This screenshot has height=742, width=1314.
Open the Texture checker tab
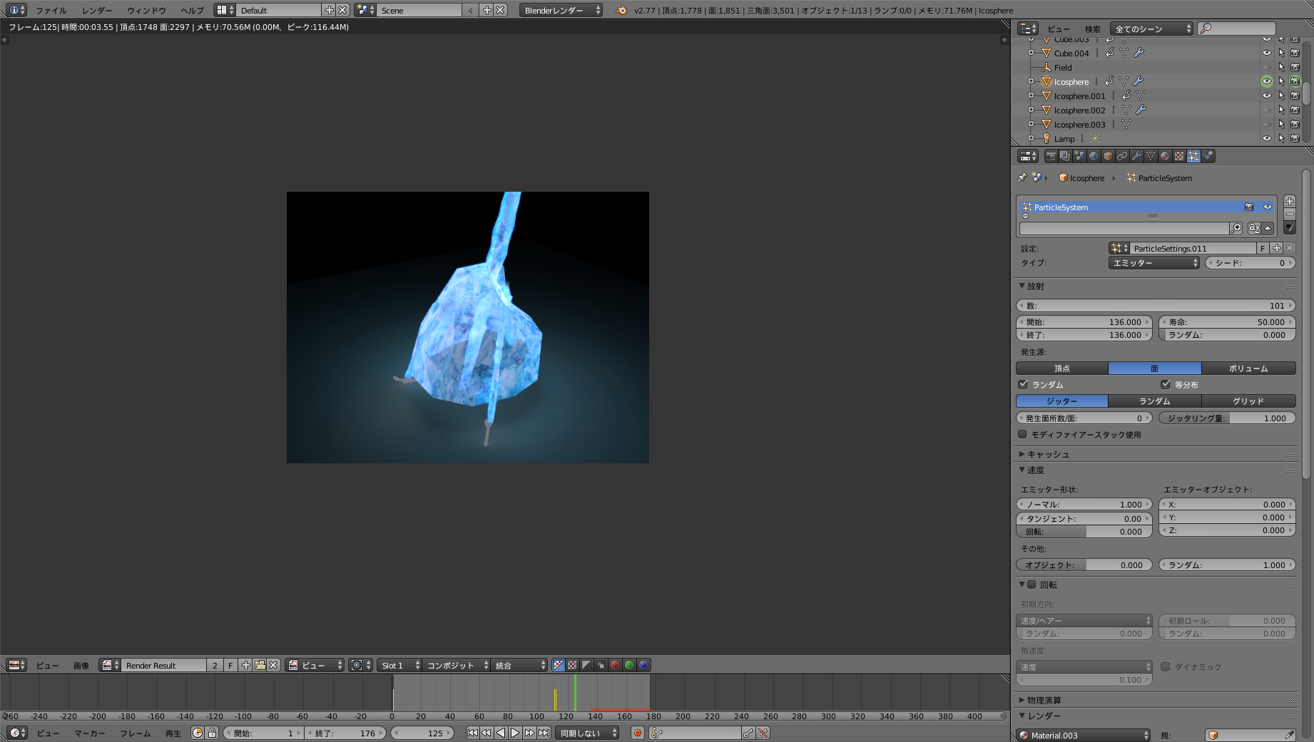pos(1179,156)
